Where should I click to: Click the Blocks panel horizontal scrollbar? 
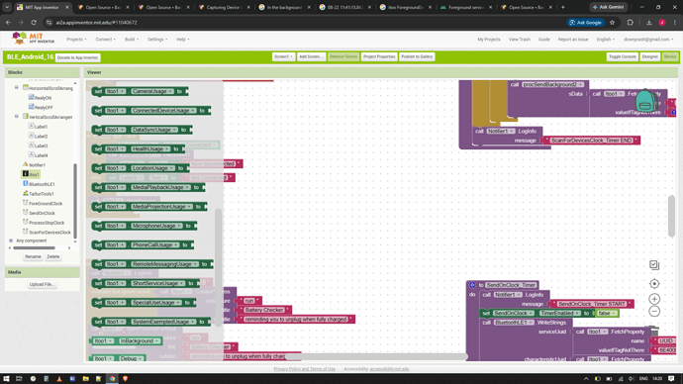tap(34, 247)
